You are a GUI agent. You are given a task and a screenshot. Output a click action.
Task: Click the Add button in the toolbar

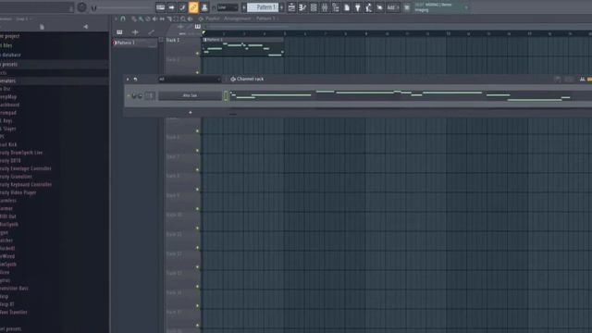[392, 7]
